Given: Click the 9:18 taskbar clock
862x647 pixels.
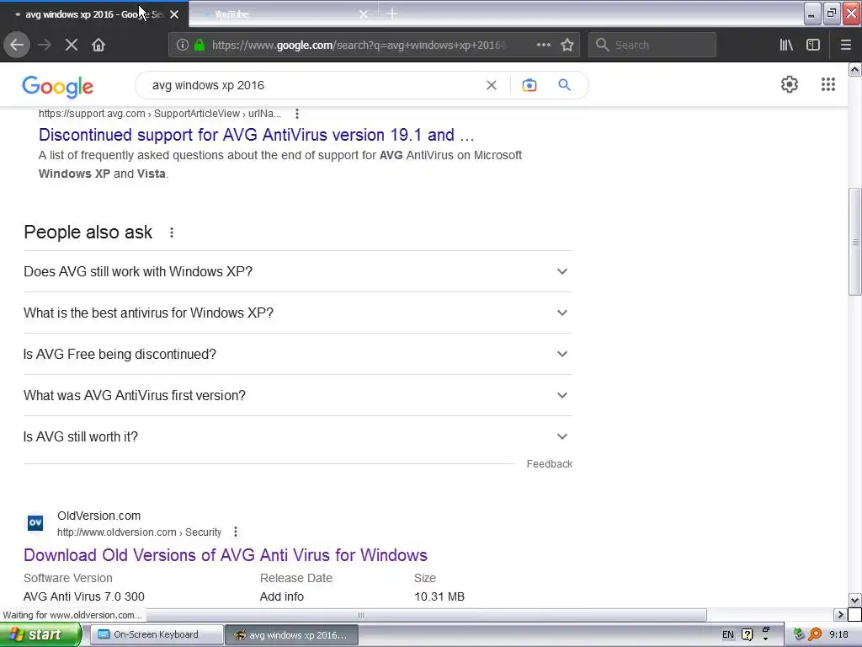Looking at the screenshot, I should pos(839,634).
